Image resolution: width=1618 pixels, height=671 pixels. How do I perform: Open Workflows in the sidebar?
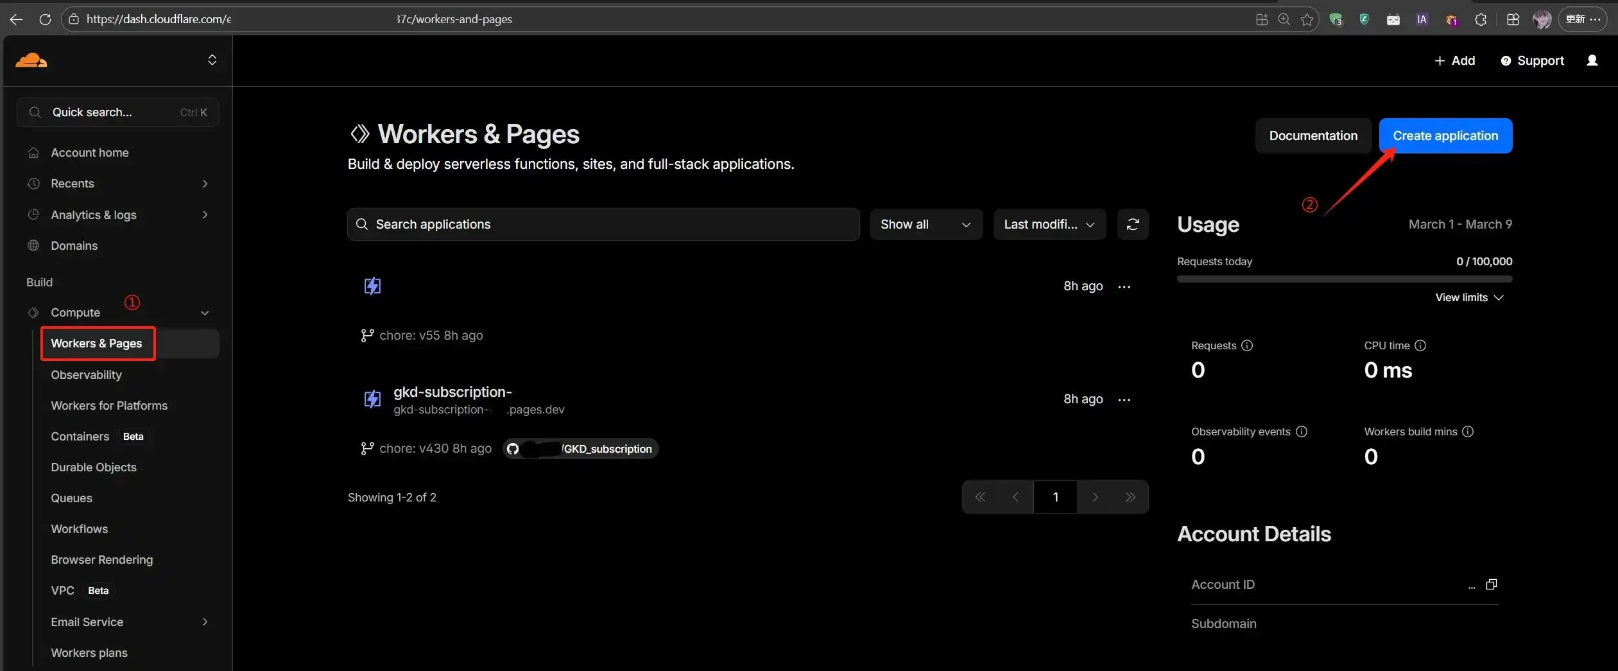pyautogui.click(x=80, y=528)
